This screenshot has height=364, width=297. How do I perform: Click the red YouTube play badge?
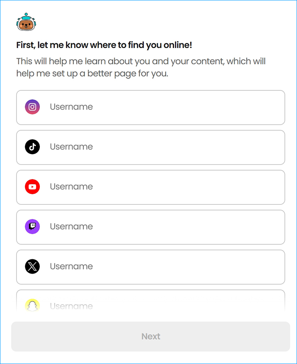click(32, 187)
